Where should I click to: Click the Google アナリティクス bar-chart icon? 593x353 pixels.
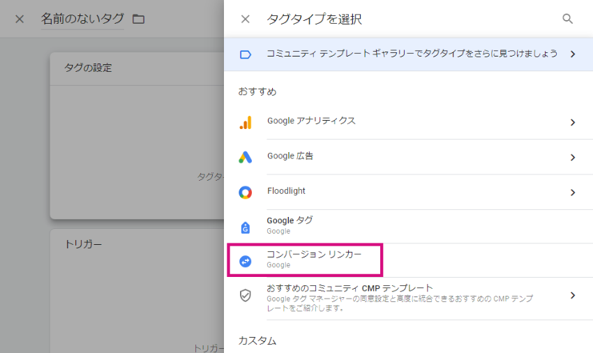tap(246, 122)
